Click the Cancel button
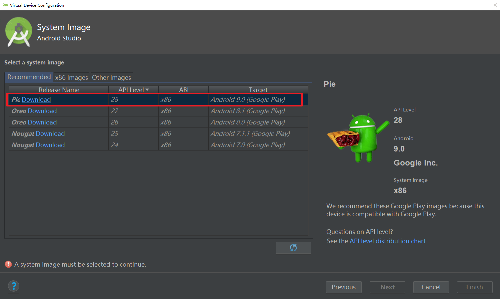The width and height of the screenshot is (500, 299). point(431,287)
